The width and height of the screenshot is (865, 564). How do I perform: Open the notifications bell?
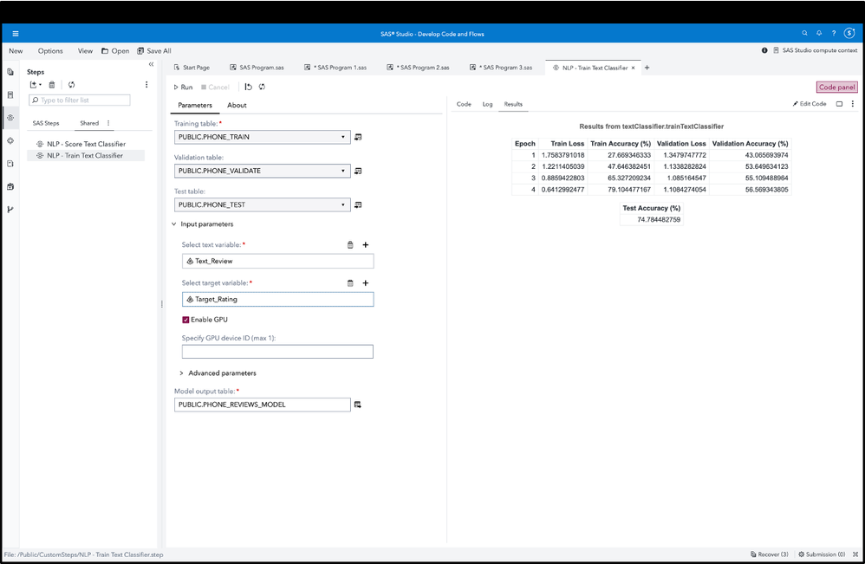[x=819, y=33]
